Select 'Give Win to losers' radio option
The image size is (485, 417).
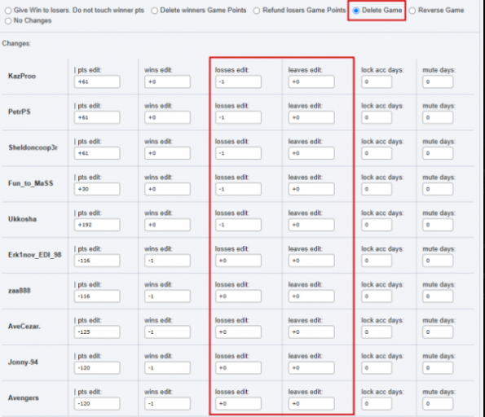(8, 11)
